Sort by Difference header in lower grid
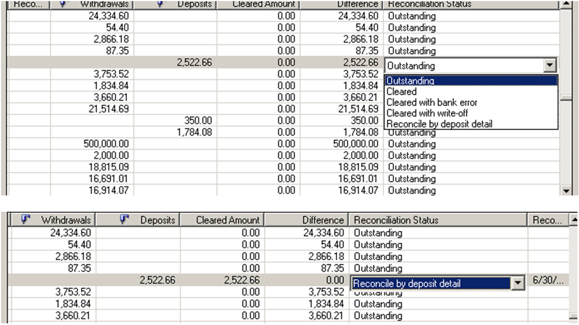This screenshot has width=579, height=325. 307,220
